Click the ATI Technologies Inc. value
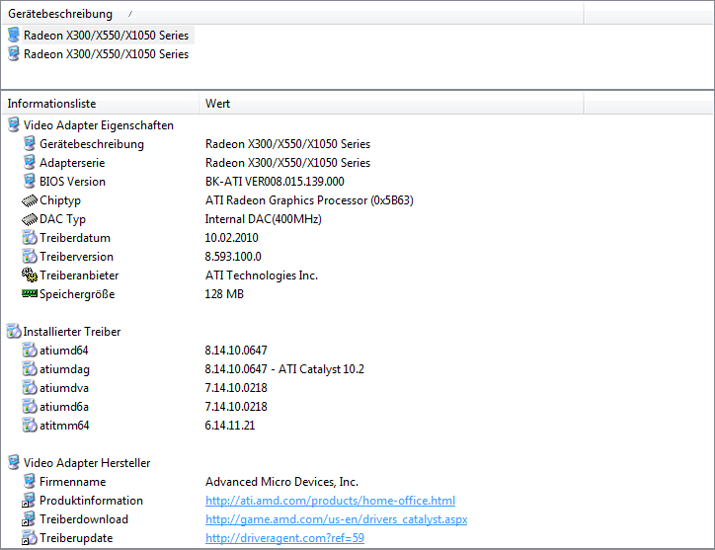The width and height of the screenshot is (715, 550). [262, 275]
